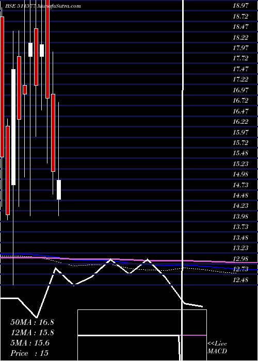
Task: Select the 13.23 price label
Action: [x=240, y=248]
